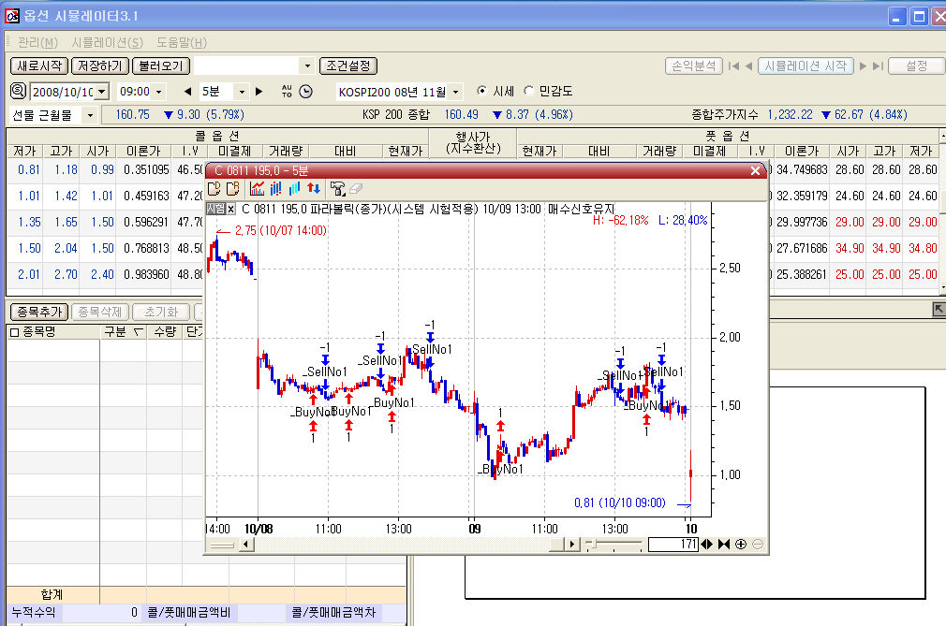
Task: Click the first document icon in chart toolbar
Action: [214, 189]
